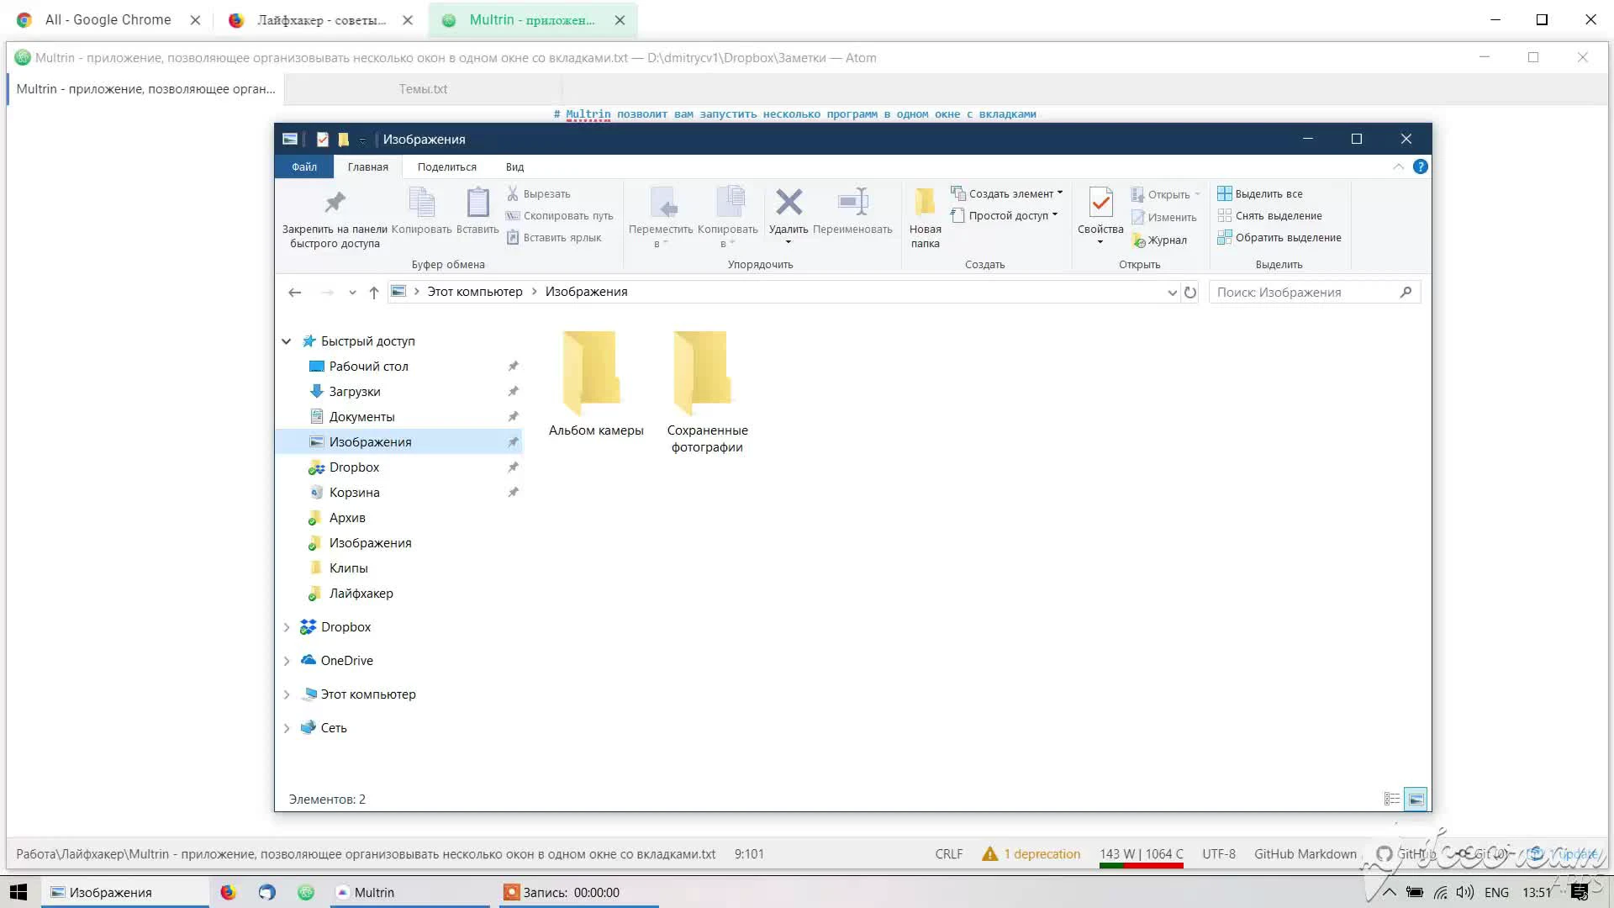The image size is (1614, 908).
Task: Switch to large icons view
Action: pyautogui.click(x=1416, y=799)
